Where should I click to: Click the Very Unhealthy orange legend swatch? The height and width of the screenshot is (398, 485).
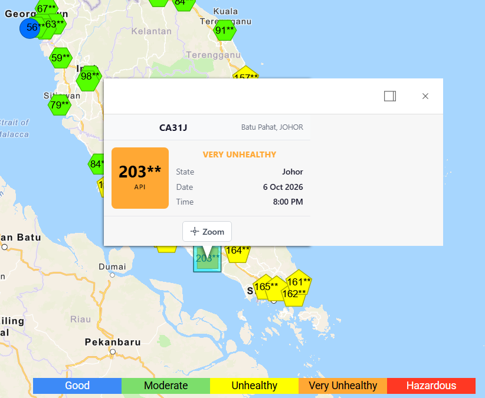(x=343, y=386)
